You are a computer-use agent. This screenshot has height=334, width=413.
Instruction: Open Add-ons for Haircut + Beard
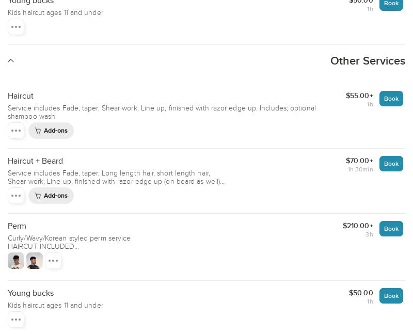51,196
